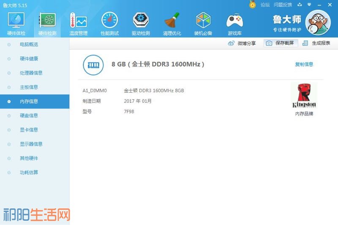Click the 7F98 model value

pos(129,112)
